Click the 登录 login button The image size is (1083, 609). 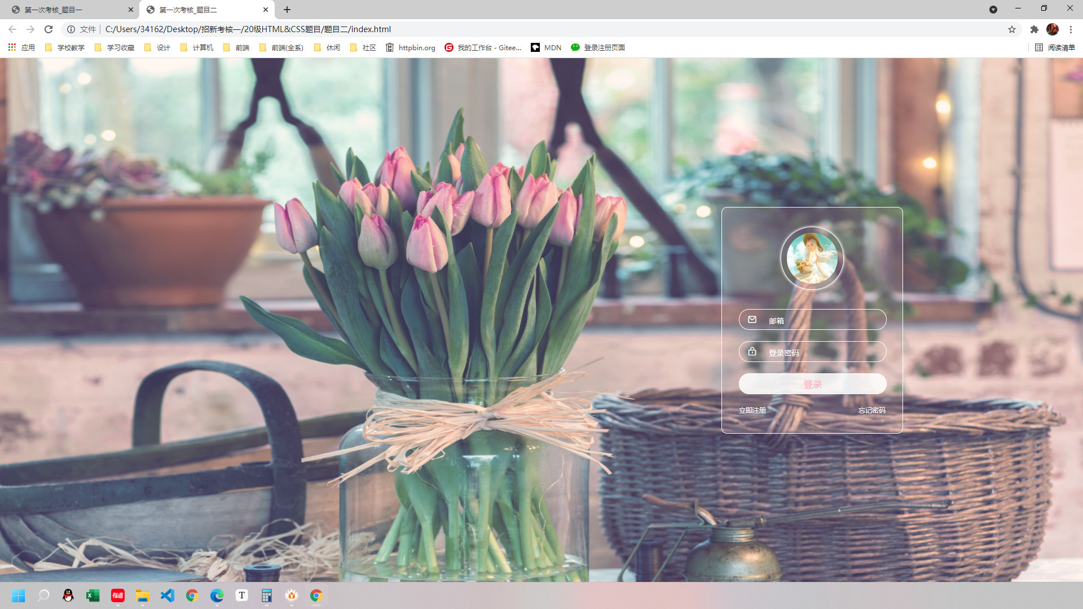(812, 384)
